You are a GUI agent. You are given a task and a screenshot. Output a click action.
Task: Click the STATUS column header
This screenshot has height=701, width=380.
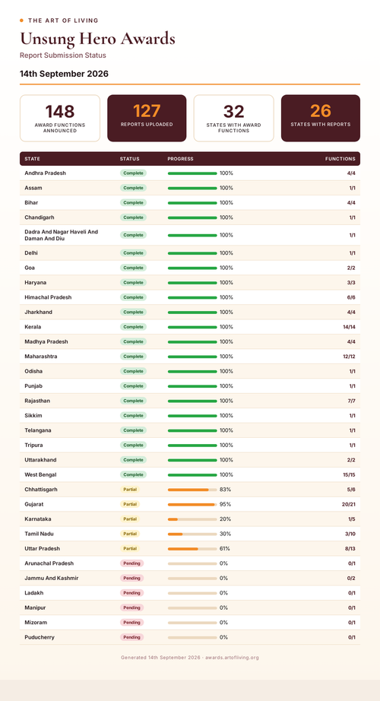click(130, 159)
